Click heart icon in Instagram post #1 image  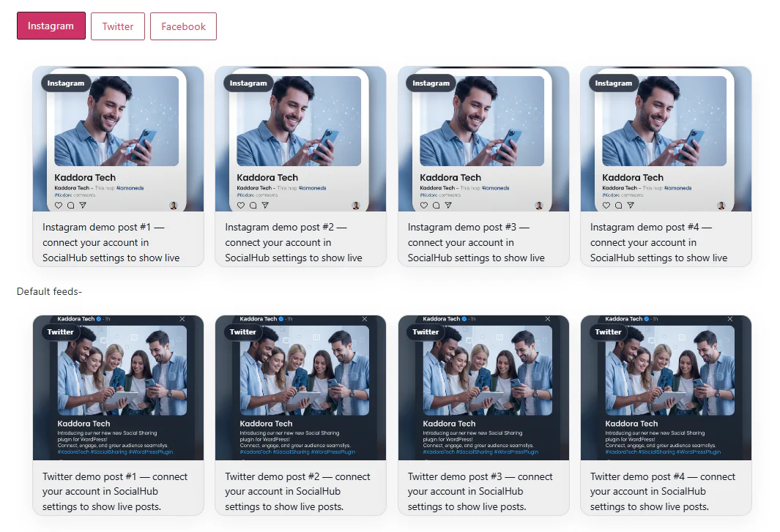click(59, 206)
